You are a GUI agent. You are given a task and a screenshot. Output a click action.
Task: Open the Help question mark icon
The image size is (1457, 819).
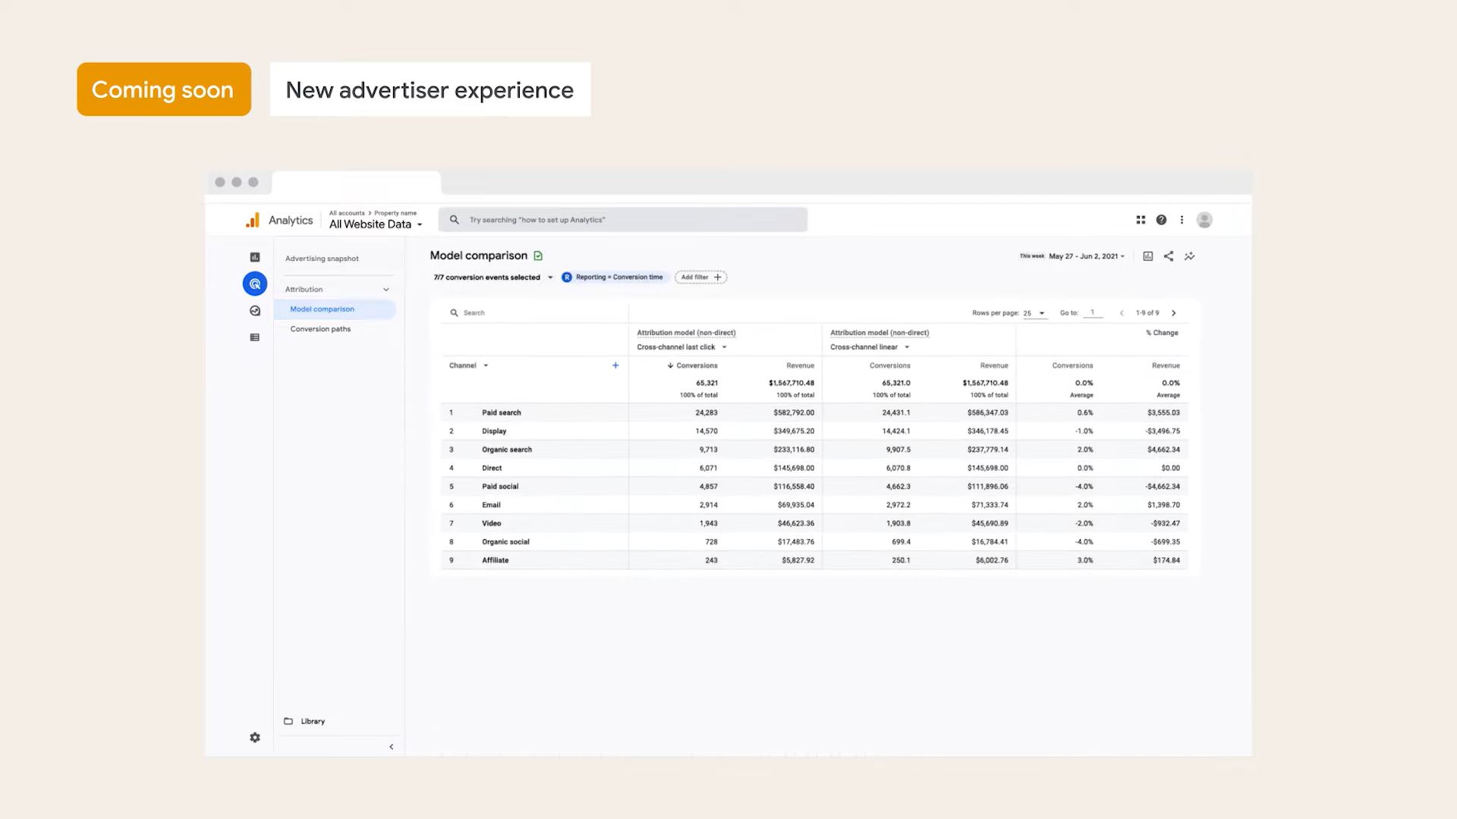point(1161,220)
